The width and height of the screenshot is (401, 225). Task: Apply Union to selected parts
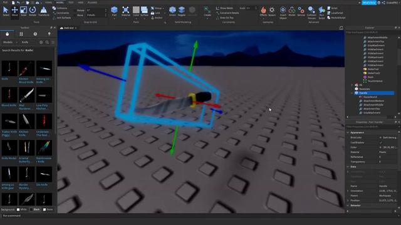[x=172, y=11]
